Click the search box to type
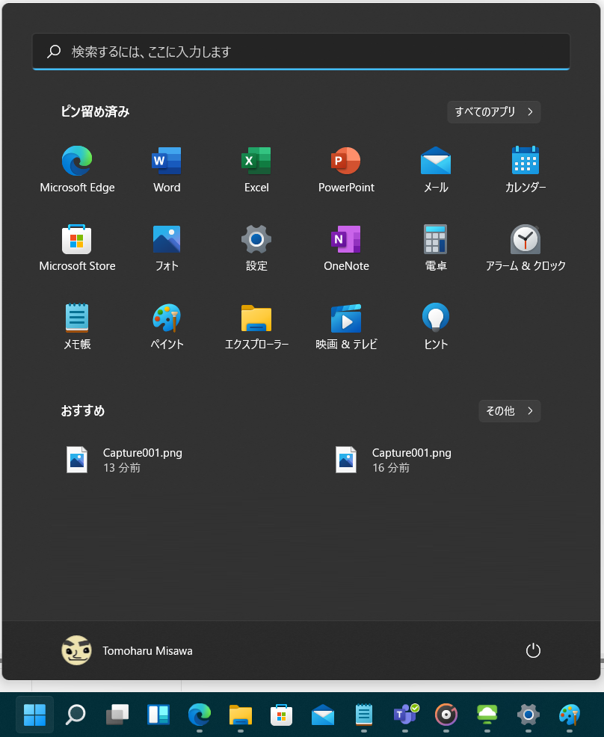Screen dimensions: 604x737 pyautogui.click(x=301, y=52)
